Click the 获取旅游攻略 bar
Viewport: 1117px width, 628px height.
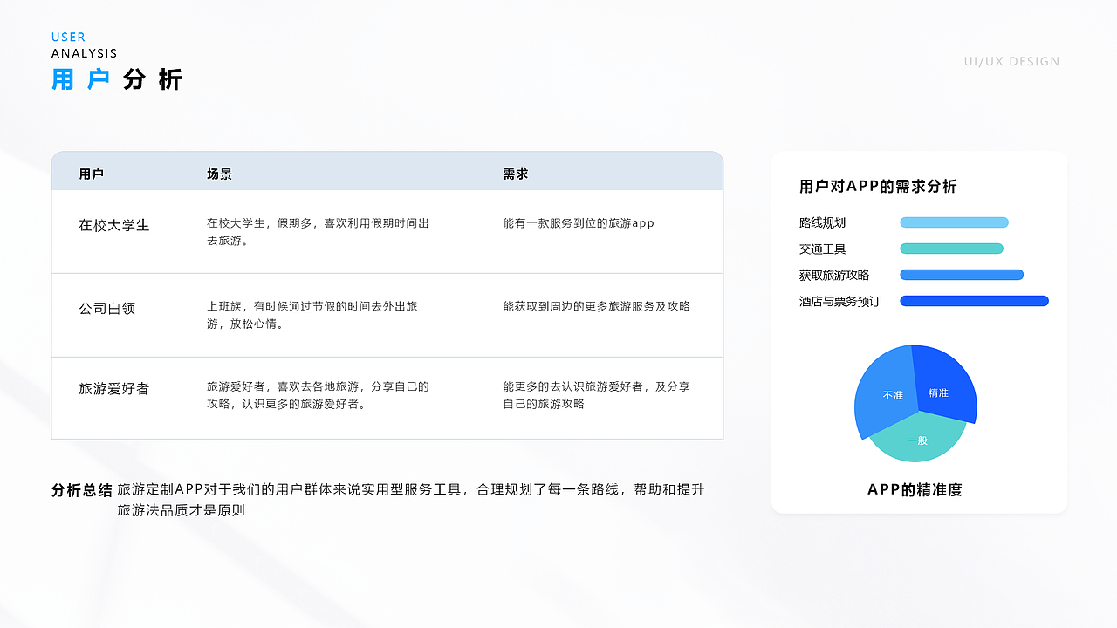[962, 275]
